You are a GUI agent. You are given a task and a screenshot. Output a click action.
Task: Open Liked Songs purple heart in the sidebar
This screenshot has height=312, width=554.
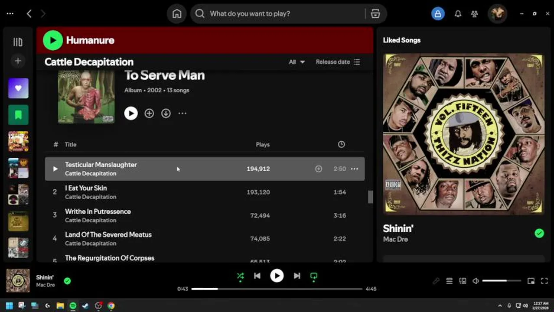18,88
